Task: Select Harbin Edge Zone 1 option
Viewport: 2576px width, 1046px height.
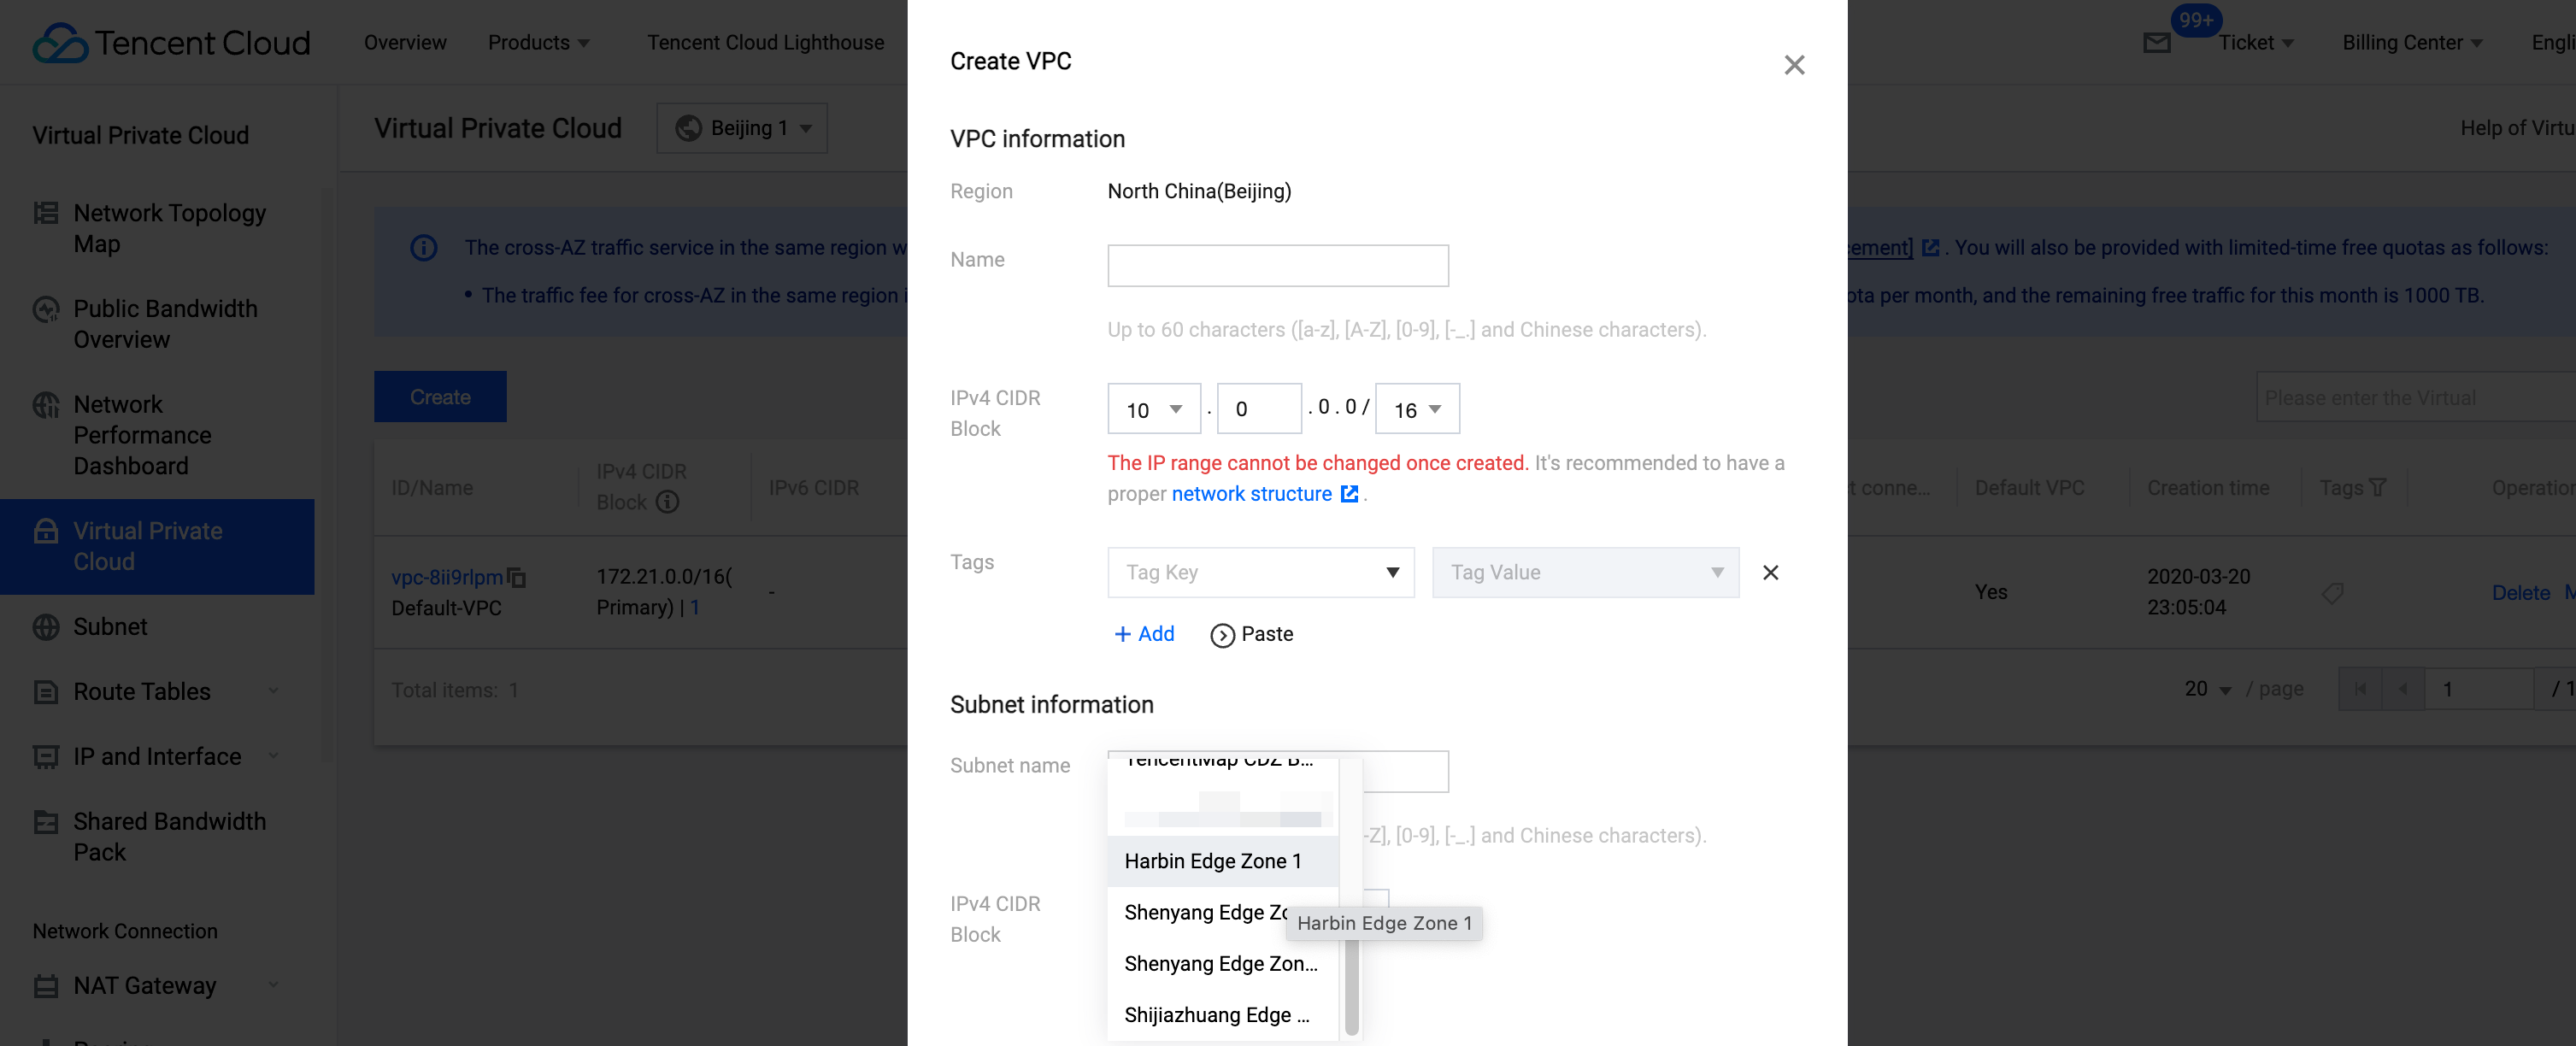Action: point(1212,861)
